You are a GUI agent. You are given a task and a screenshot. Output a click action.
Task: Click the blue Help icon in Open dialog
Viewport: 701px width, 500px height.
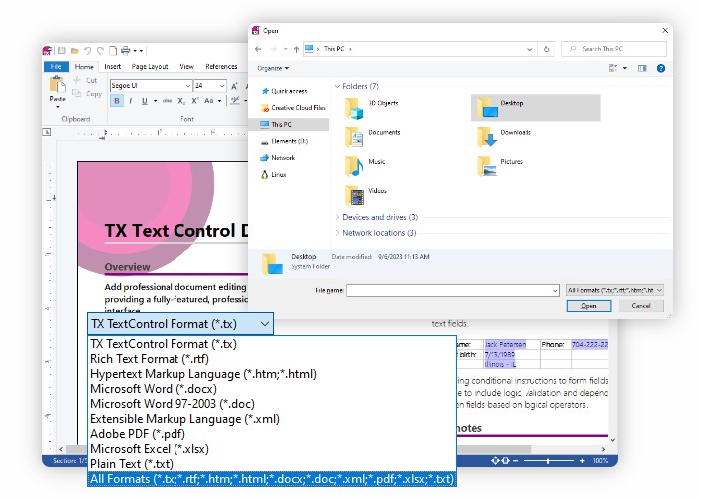661,68
